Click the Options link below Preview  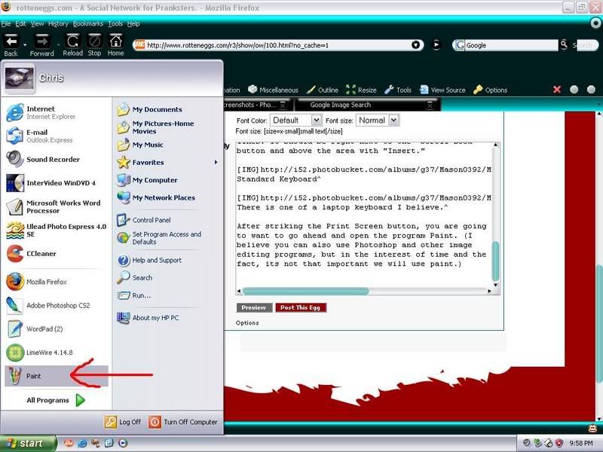[247, 323]
